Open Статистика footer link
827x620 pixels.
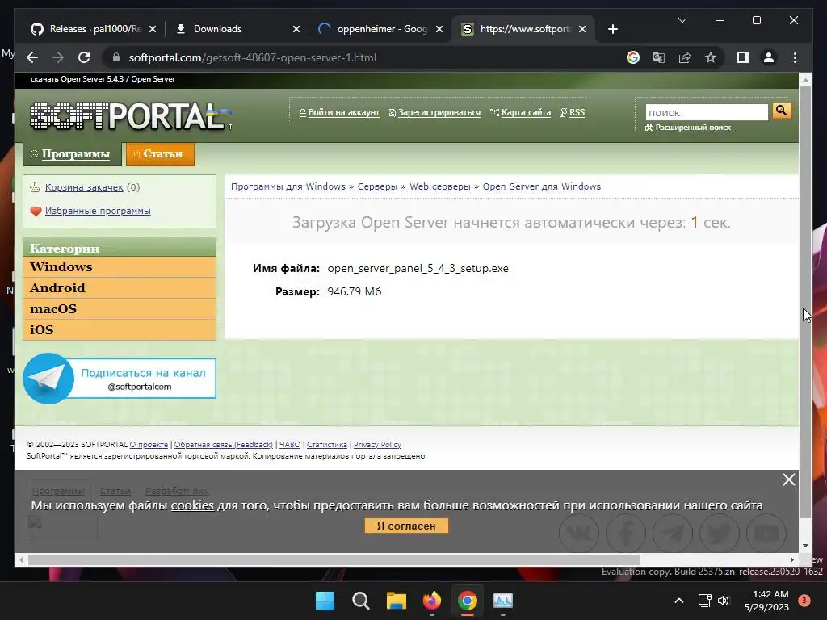click(327, 445)
